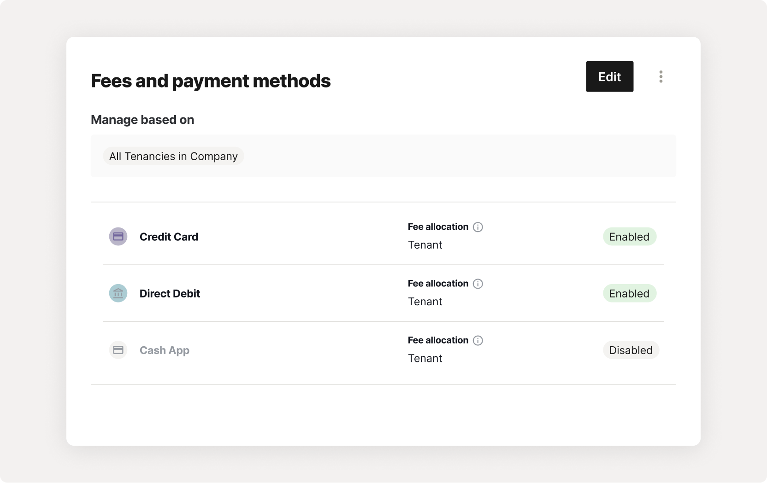Screen dimensions: 767x483
Task: Click the Credit Card Enabled status badge
Action: (629, 237)
